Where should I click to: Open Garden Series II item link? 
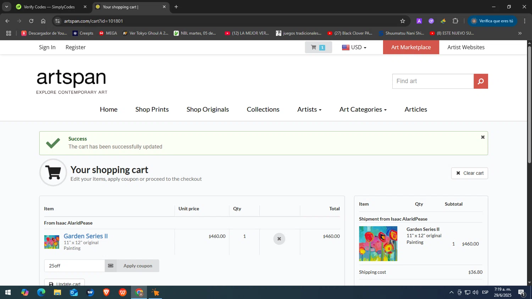point(85,236)
